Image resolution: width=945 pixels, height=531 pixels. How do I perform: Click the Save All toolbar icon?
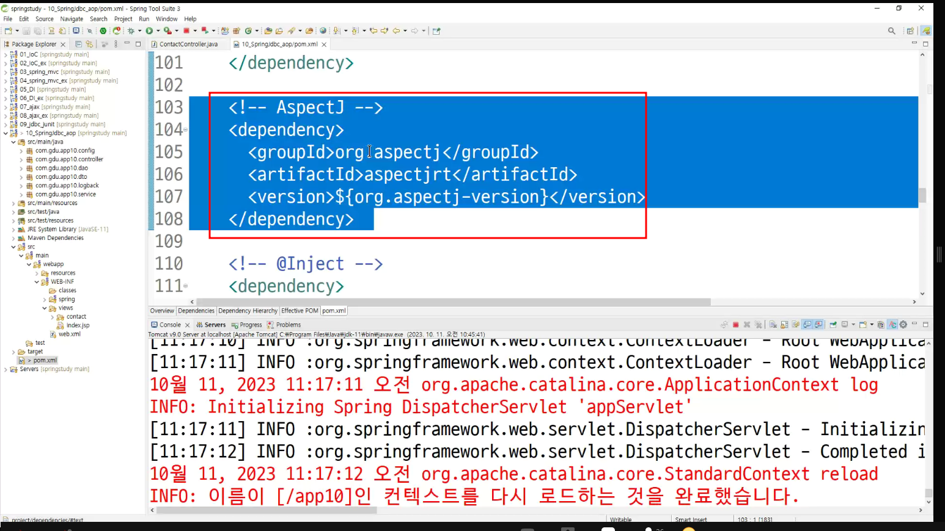tap(37, 31)
